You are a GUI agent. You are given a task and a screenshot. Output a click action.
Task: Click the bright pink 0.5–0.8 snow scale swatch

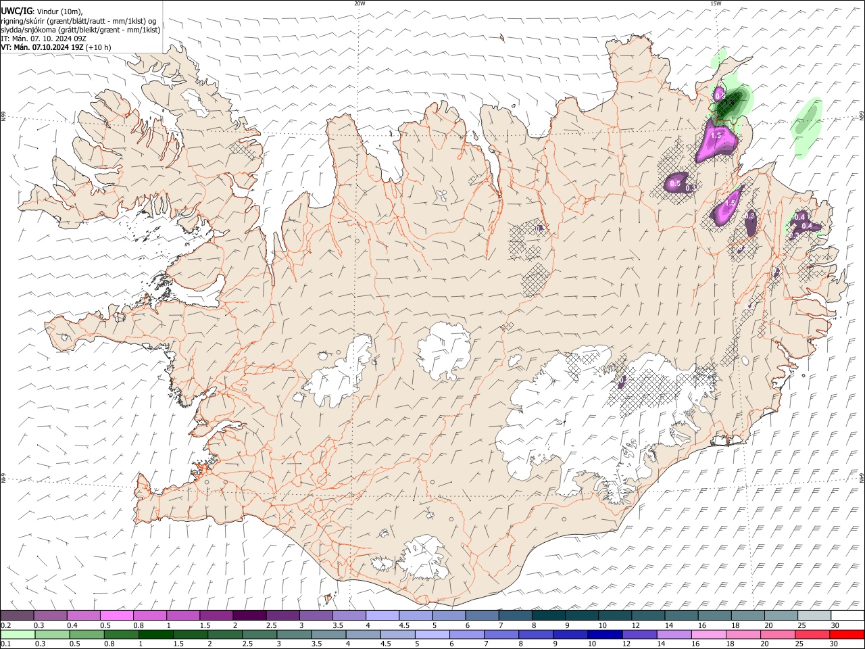[116, 616]
